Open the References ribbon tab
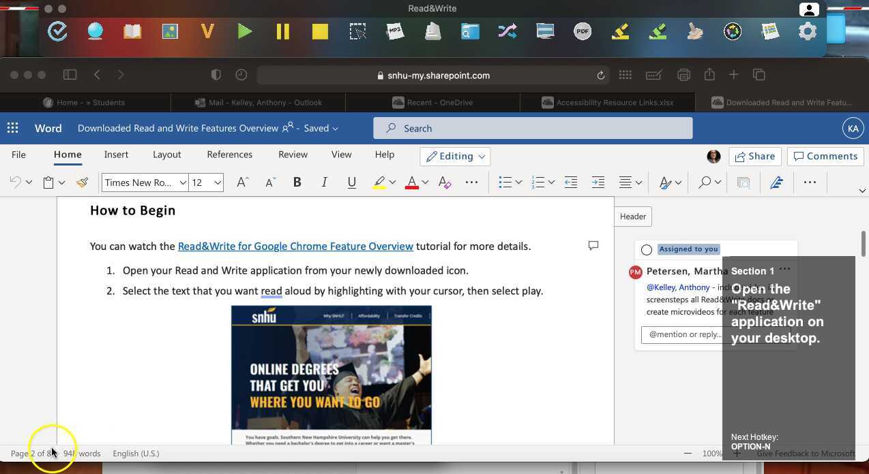Screen dimensions: 869x474 point(229,155)
